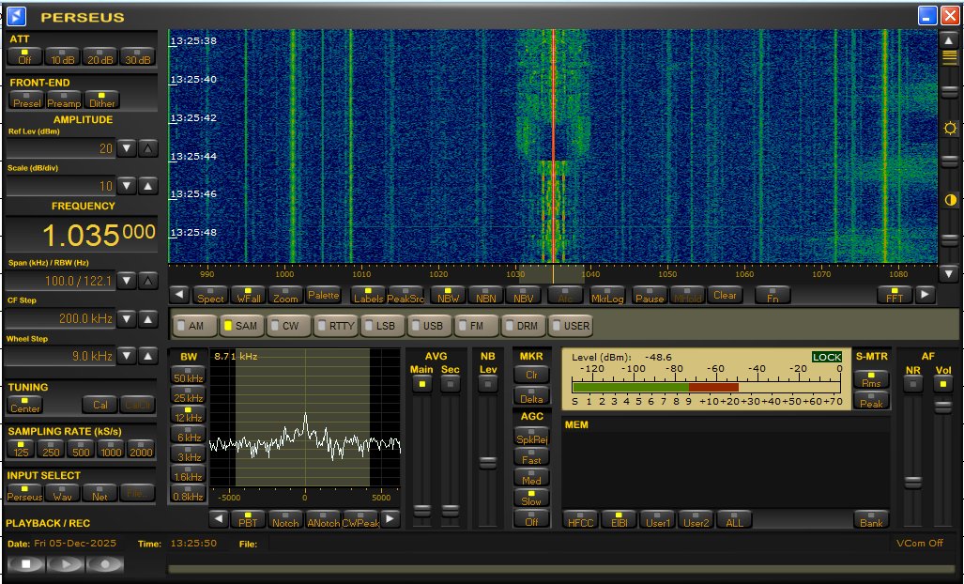
Task: Decrease Ref Lev with down arrow
Action: [x=126, y=148]
